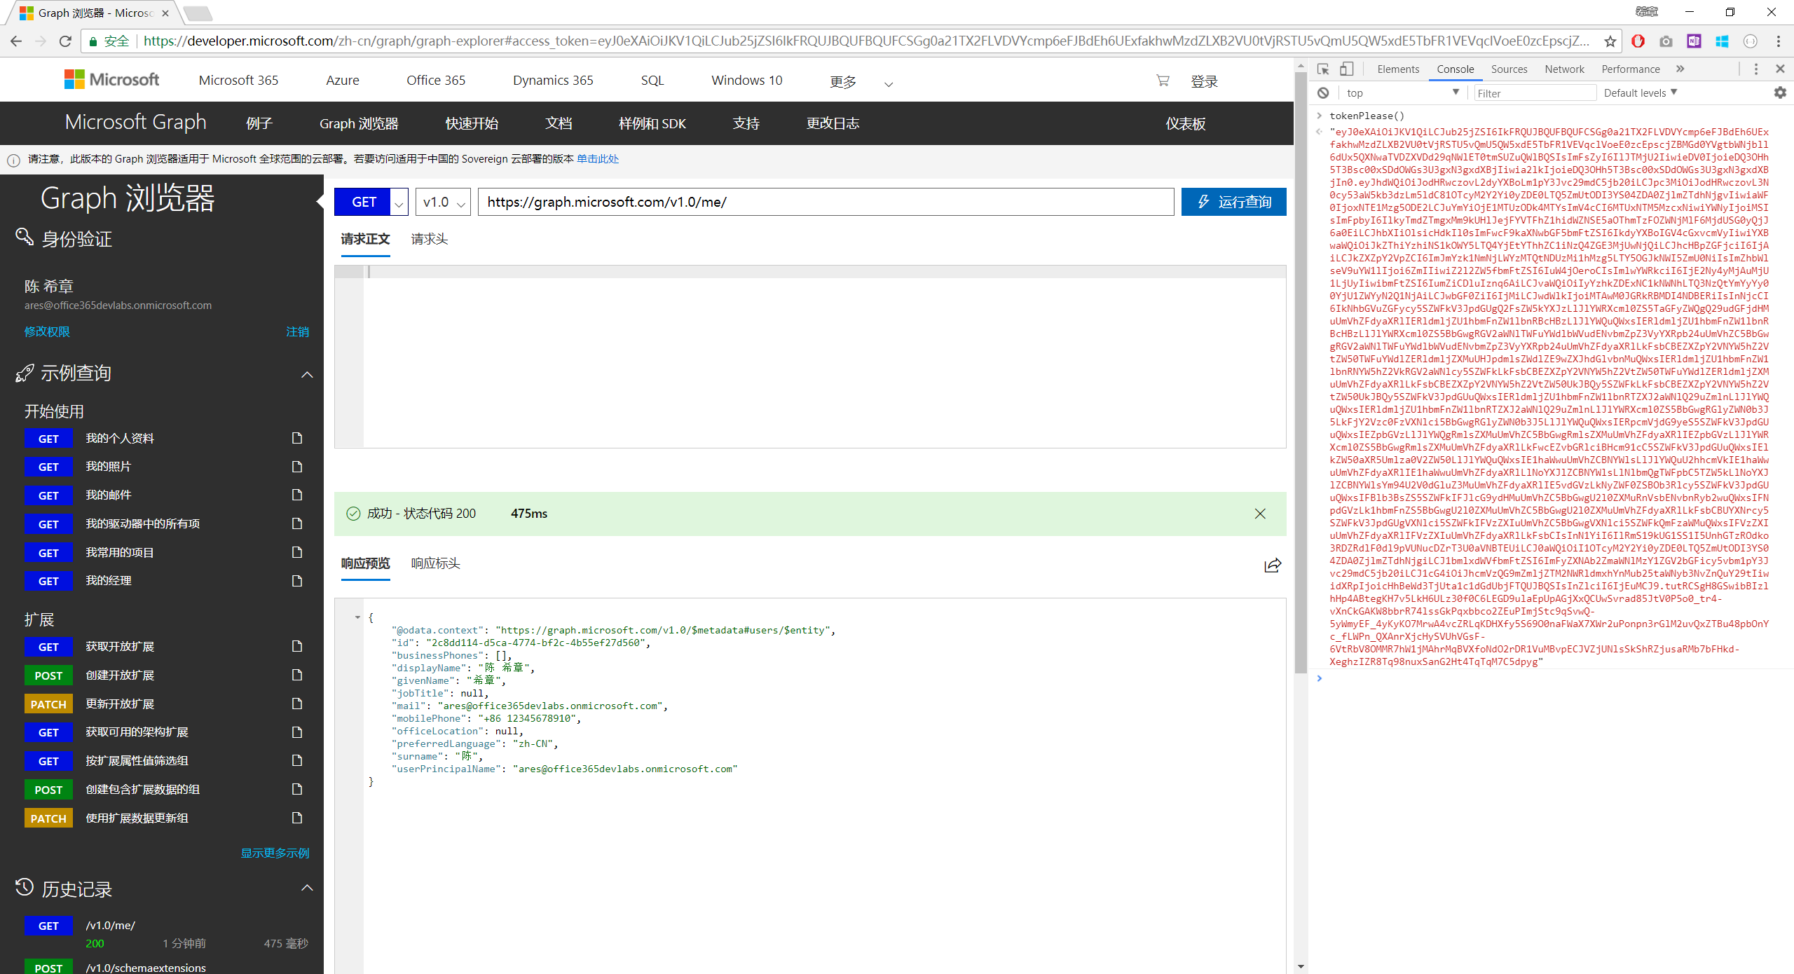Switch to the 响应标头 tab
The width and height of the screenshot is (1794, 974).
[435, 563]
